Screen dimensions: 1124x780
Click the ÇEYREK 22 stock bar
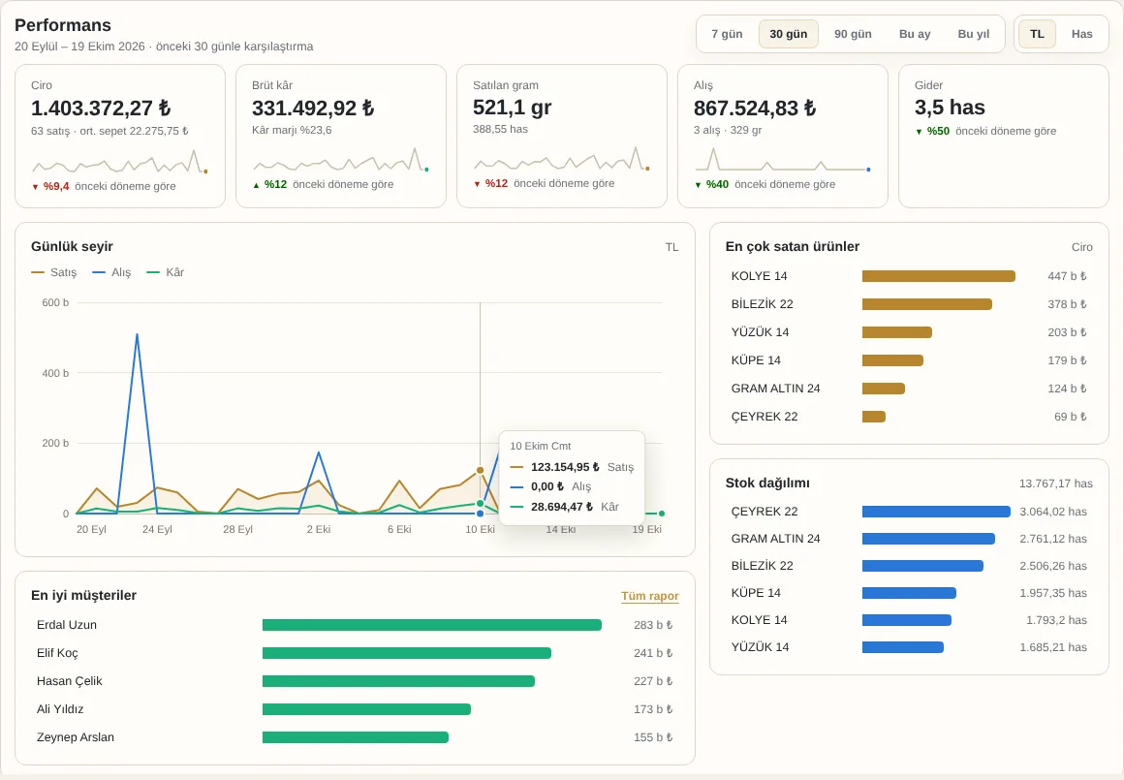pyautogui.click(x=936, y=512)
